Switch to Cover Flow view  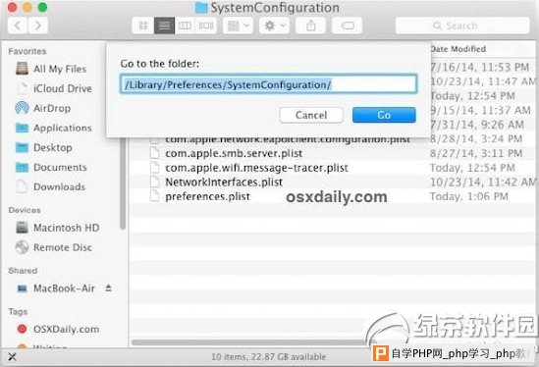point(206,26)
